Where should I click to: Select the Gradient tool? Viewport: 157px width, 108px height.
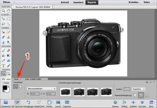8,55
